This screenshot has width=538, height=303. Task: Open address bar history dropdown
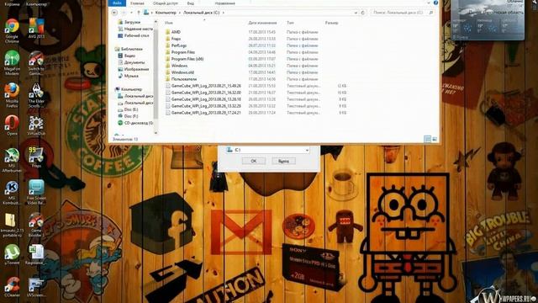pyautogui.click(x=356, y=13)
